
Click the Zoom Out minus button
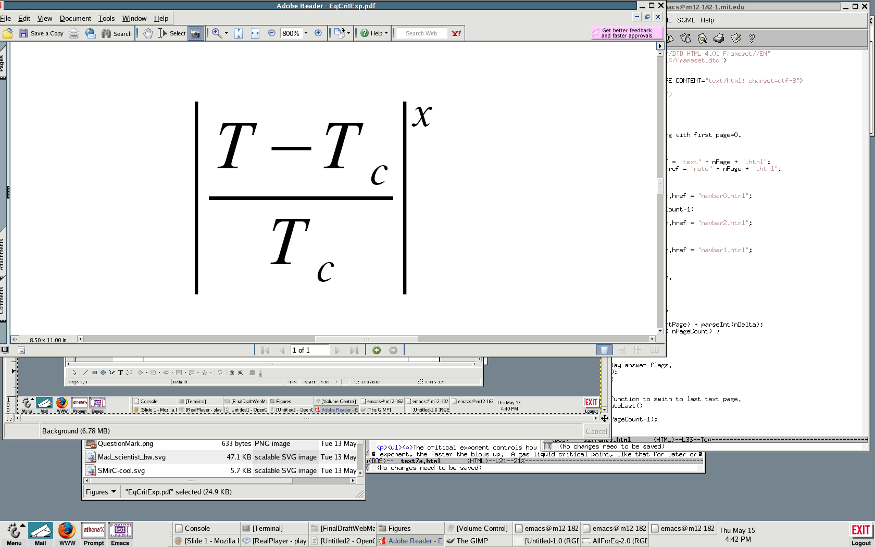pyautogui.click(x=271, y=33)
